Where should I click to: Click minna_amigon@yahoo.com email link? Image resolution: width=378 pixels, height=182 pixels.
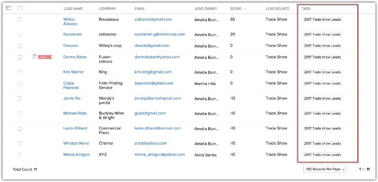[x=160, y=155]
